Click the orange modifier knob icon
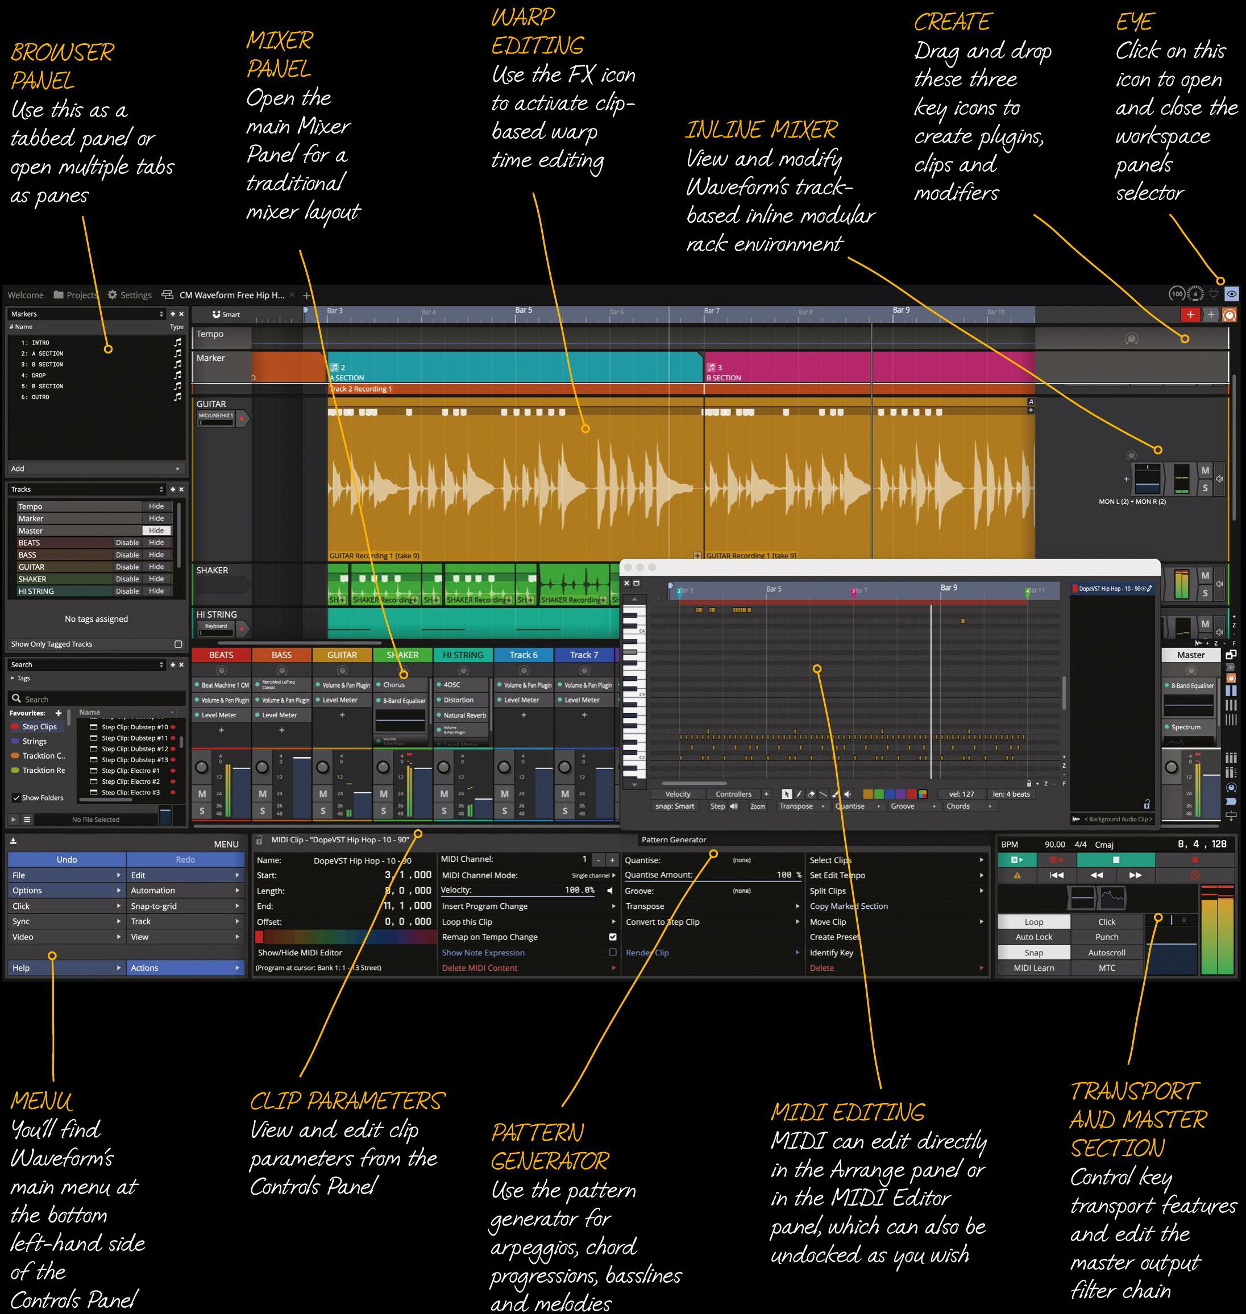Image resolution: width=1246 pixels, height=1314 pixels. tap(1230, 315)
